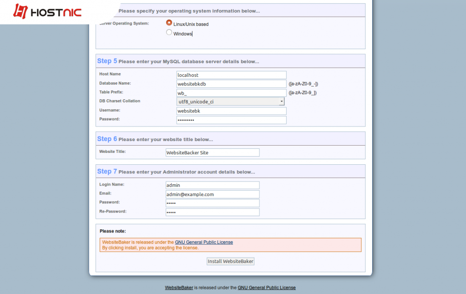Screen dimensions: 466x294
Task: Select the Linux/Unix based radio option
Action: click(x=169, y=23)
